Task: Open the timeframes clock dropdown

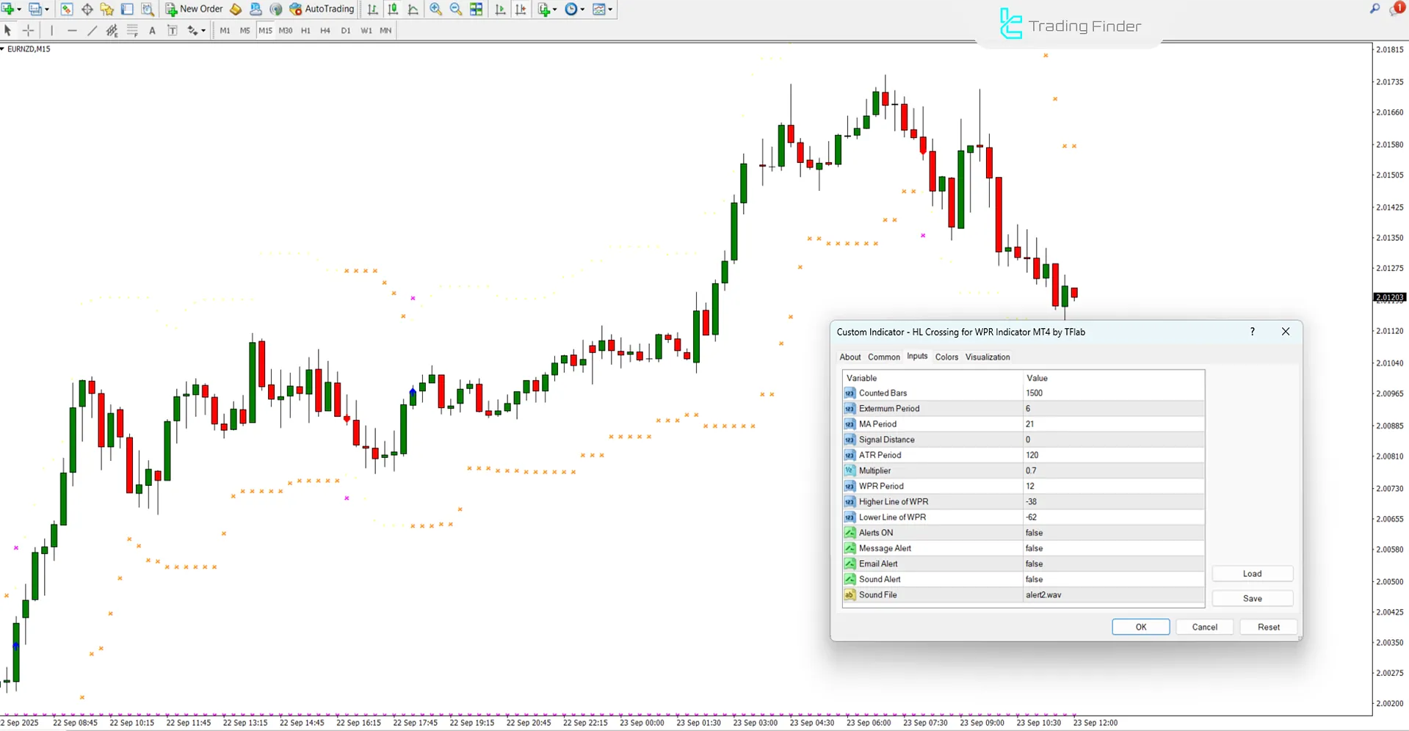Action: [x=582, y=10]
